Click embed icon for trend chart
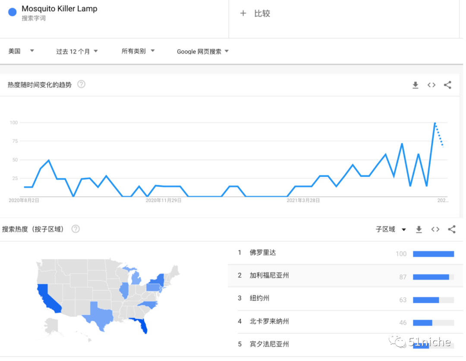The width and height of the screenshot is (466, 361). 431,85
